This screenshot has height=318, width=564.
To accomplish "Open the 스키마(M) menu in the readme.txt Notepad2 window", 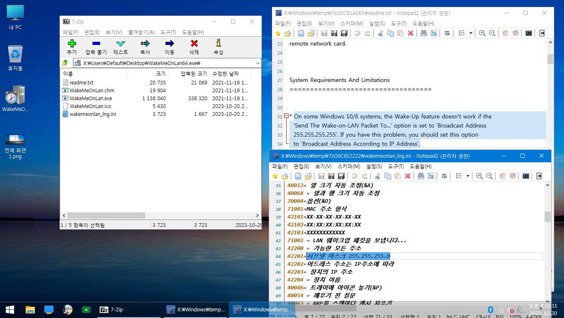I will [x=352, y=24].
